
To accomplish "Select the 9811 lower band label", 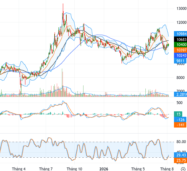I will tap(180, 61).
